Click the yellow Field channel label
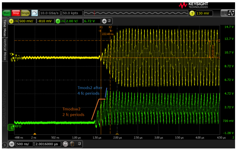237x150 pixels. point(19,58)
